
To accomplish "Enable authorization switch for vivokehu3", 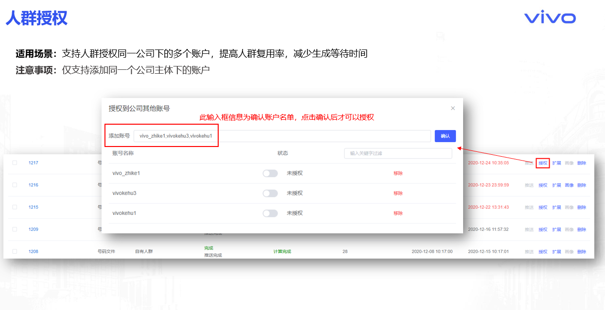I will click(270, 193).
